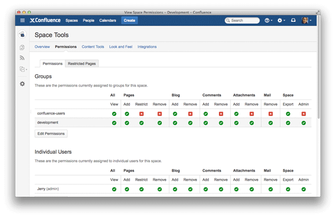Go to Content Tools
Image resolution: width=335 pixels, height=217 pixels.
click(x=93, y=46)
